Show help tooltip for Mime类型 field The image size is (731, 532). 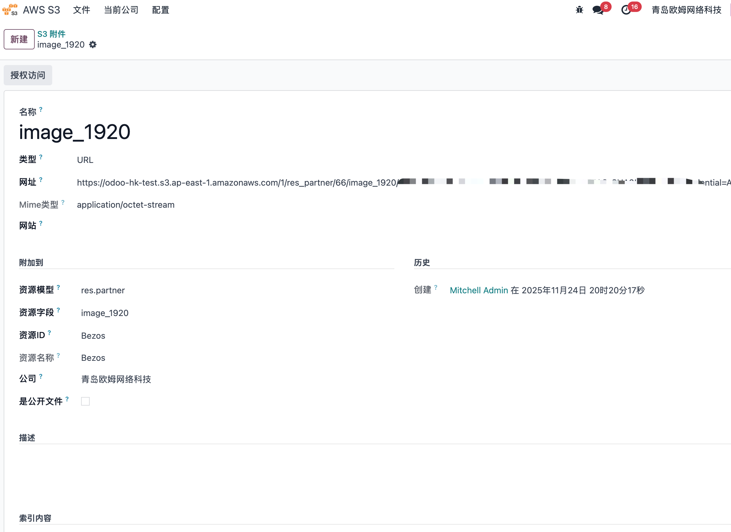point(63,202)
